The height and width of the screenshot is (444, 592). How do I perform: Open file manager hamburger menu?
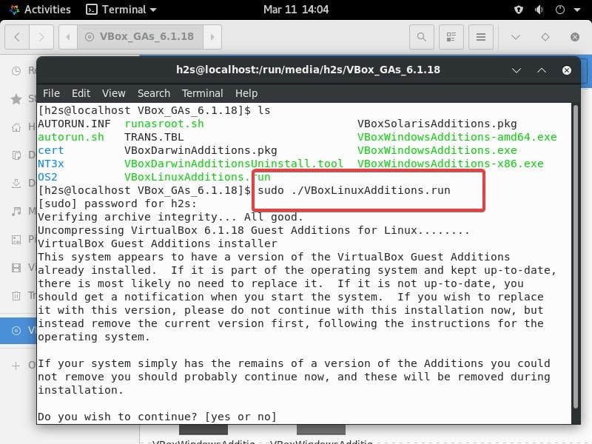tap(480, 37)
